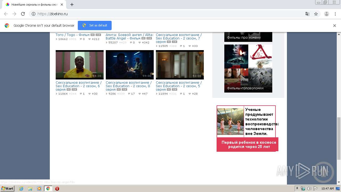Click the comments icon on 8 серия
The height and width of the screenshot is (192, 341).
(x=129, y=94)
